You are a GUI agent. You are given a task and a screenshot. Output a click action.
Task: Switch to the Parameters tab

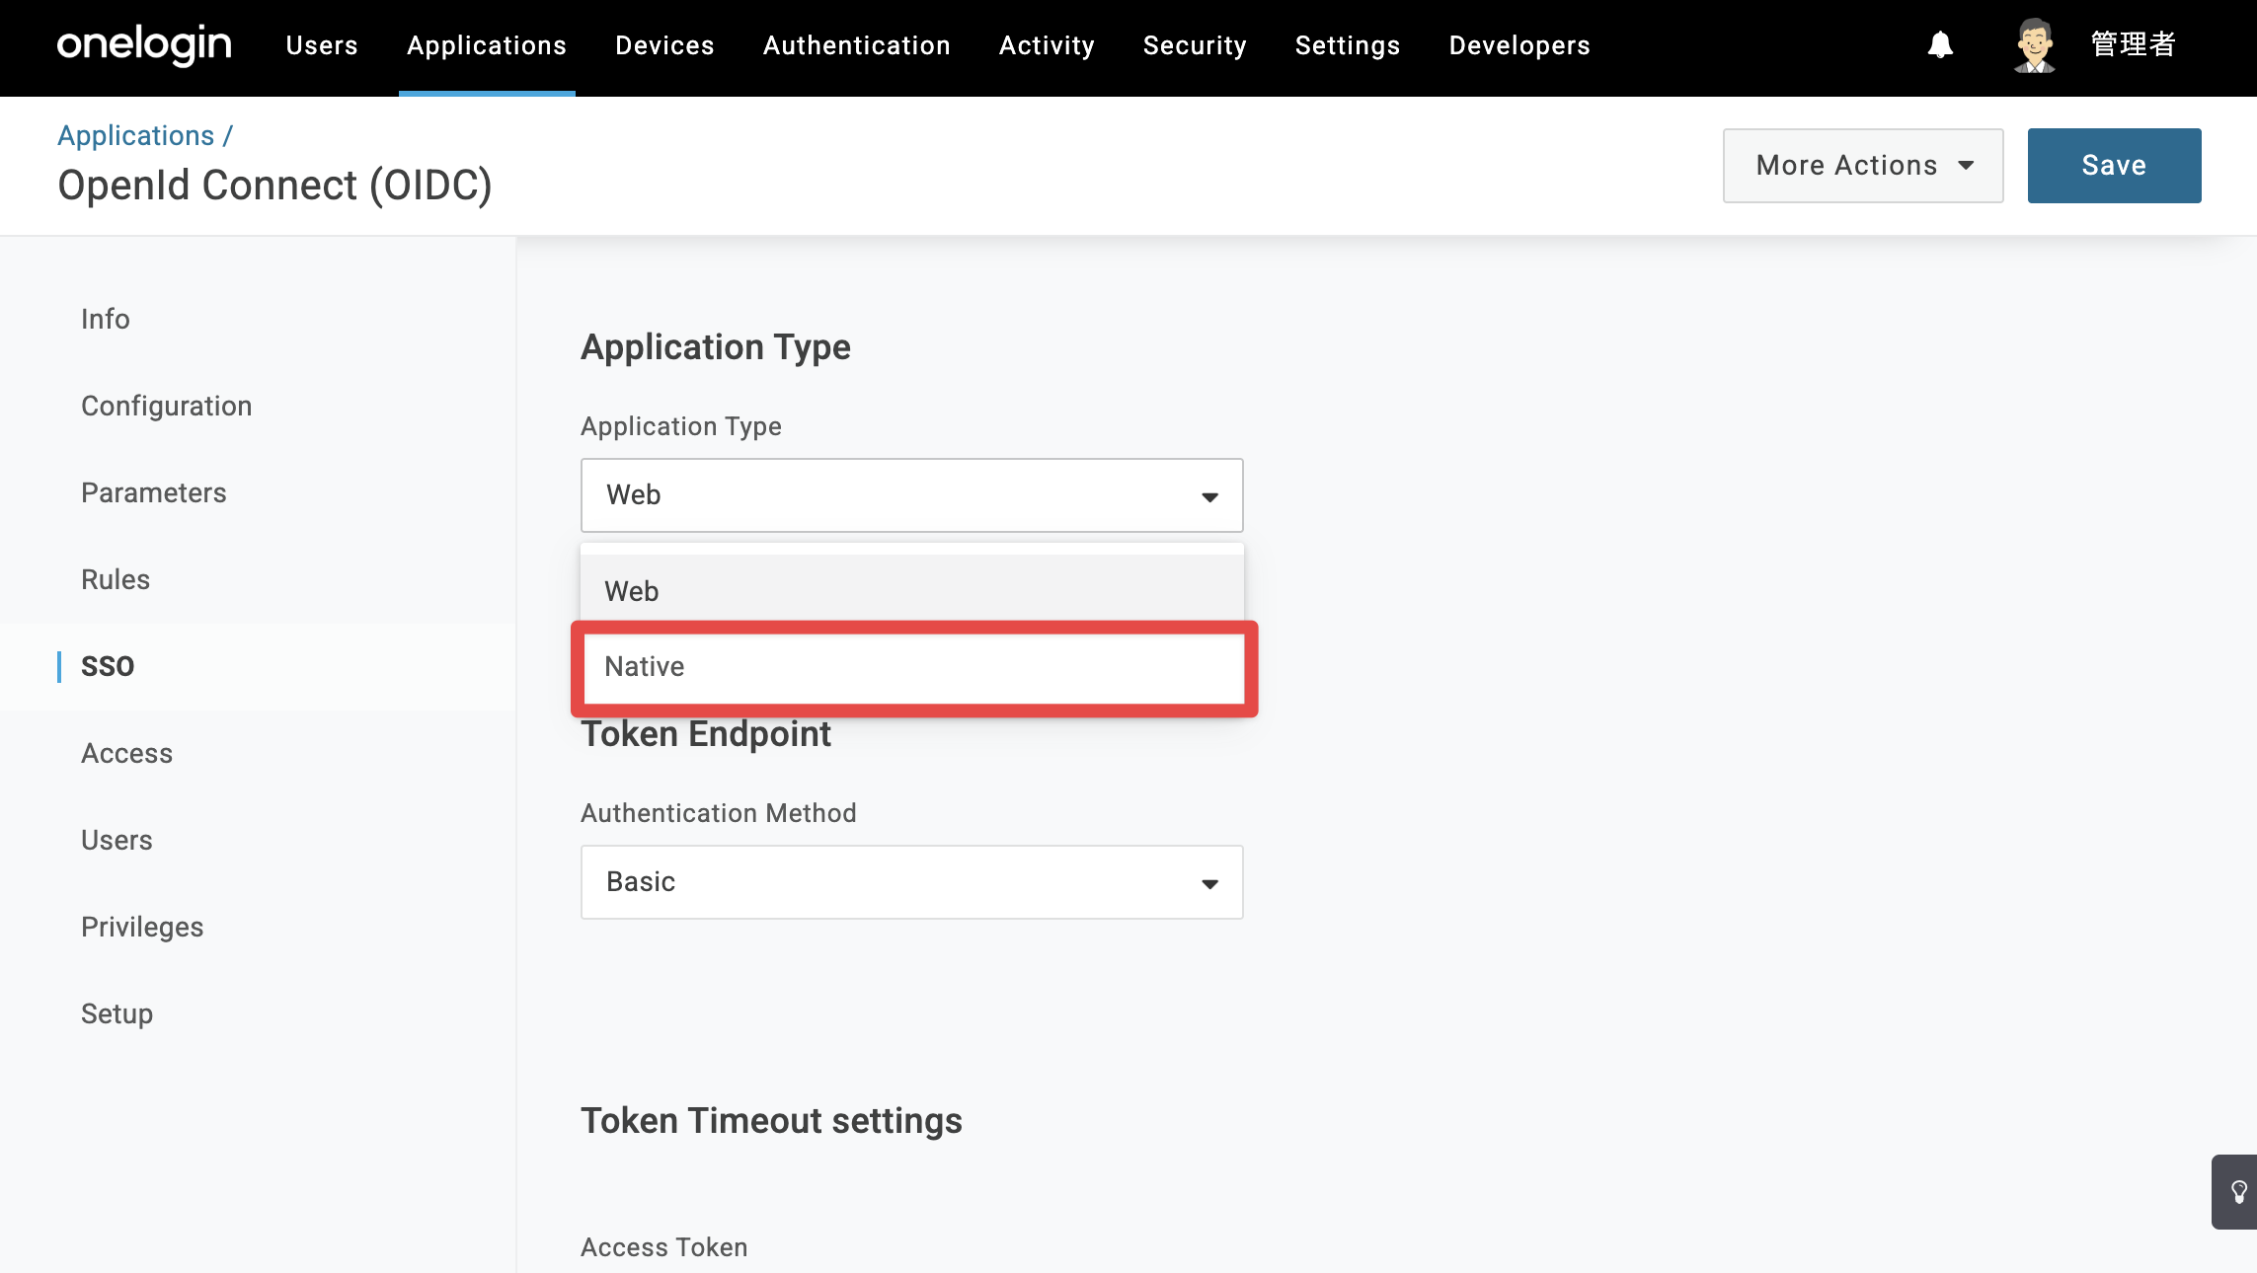[154, 492]
